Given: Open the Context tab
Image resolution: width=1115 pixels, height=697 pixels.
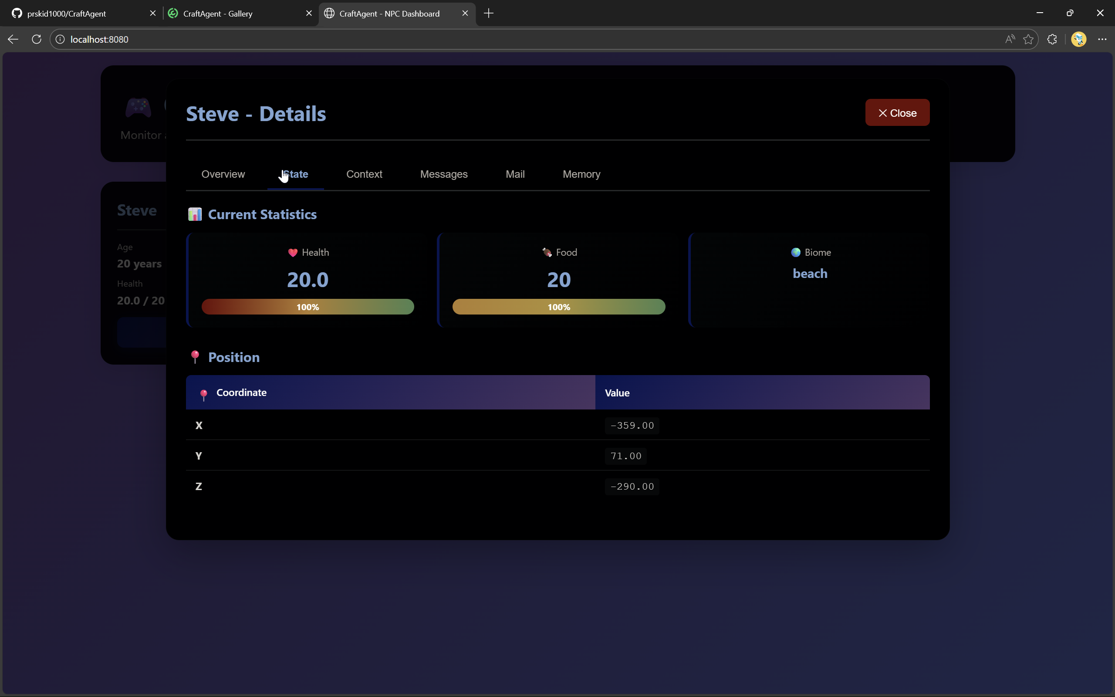Looking at the screenshot, I should coord(364,174).
